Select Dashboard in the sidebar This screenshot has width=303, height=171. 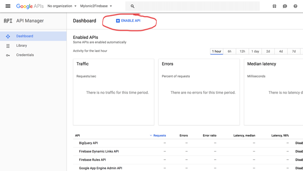click(x=33, y=36)
